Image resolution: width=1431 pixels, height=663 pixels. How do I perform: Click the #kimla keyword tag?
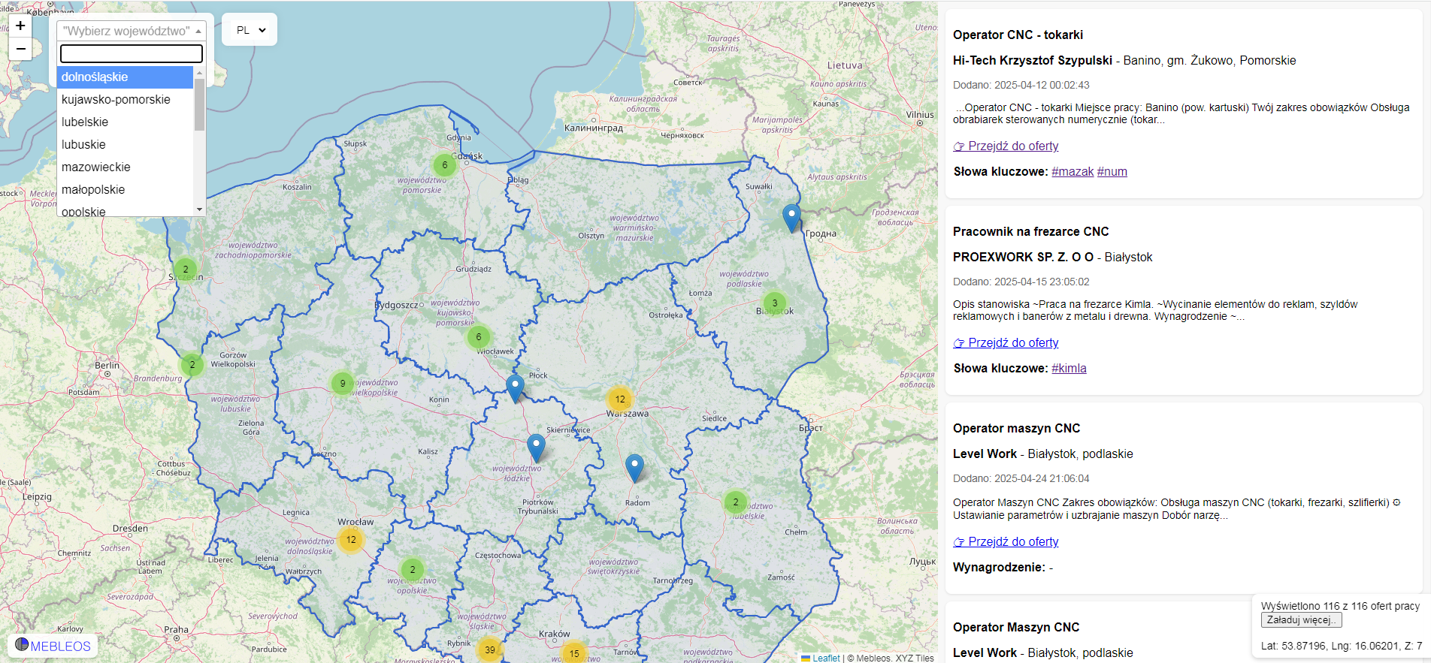click(x=1069, y=369)
